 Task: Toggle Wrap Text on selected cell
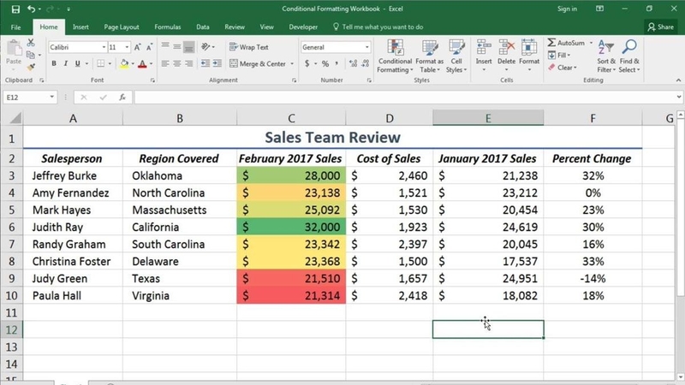pyautogui.click(x=249, y=47)
